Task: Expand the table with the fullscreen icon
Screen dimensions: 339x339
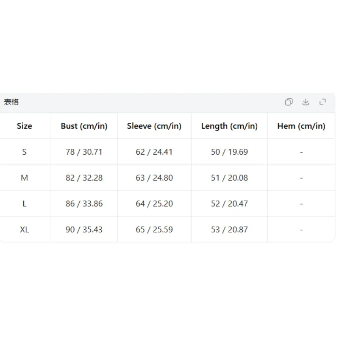Action: pos(322,102)
